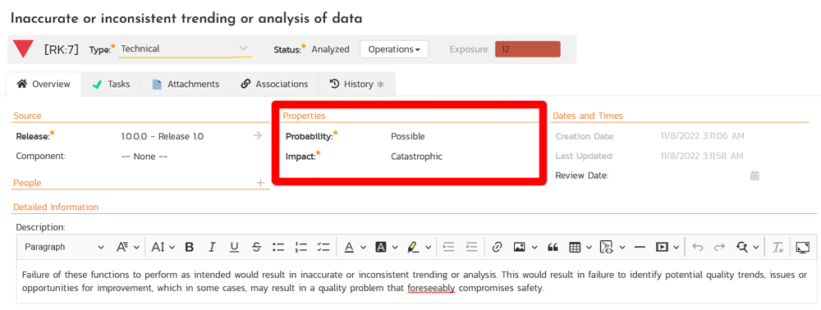Click the Release value 1.0.0.0 - Release 1.0
The image size is (821, 310).
coord(163,136)
